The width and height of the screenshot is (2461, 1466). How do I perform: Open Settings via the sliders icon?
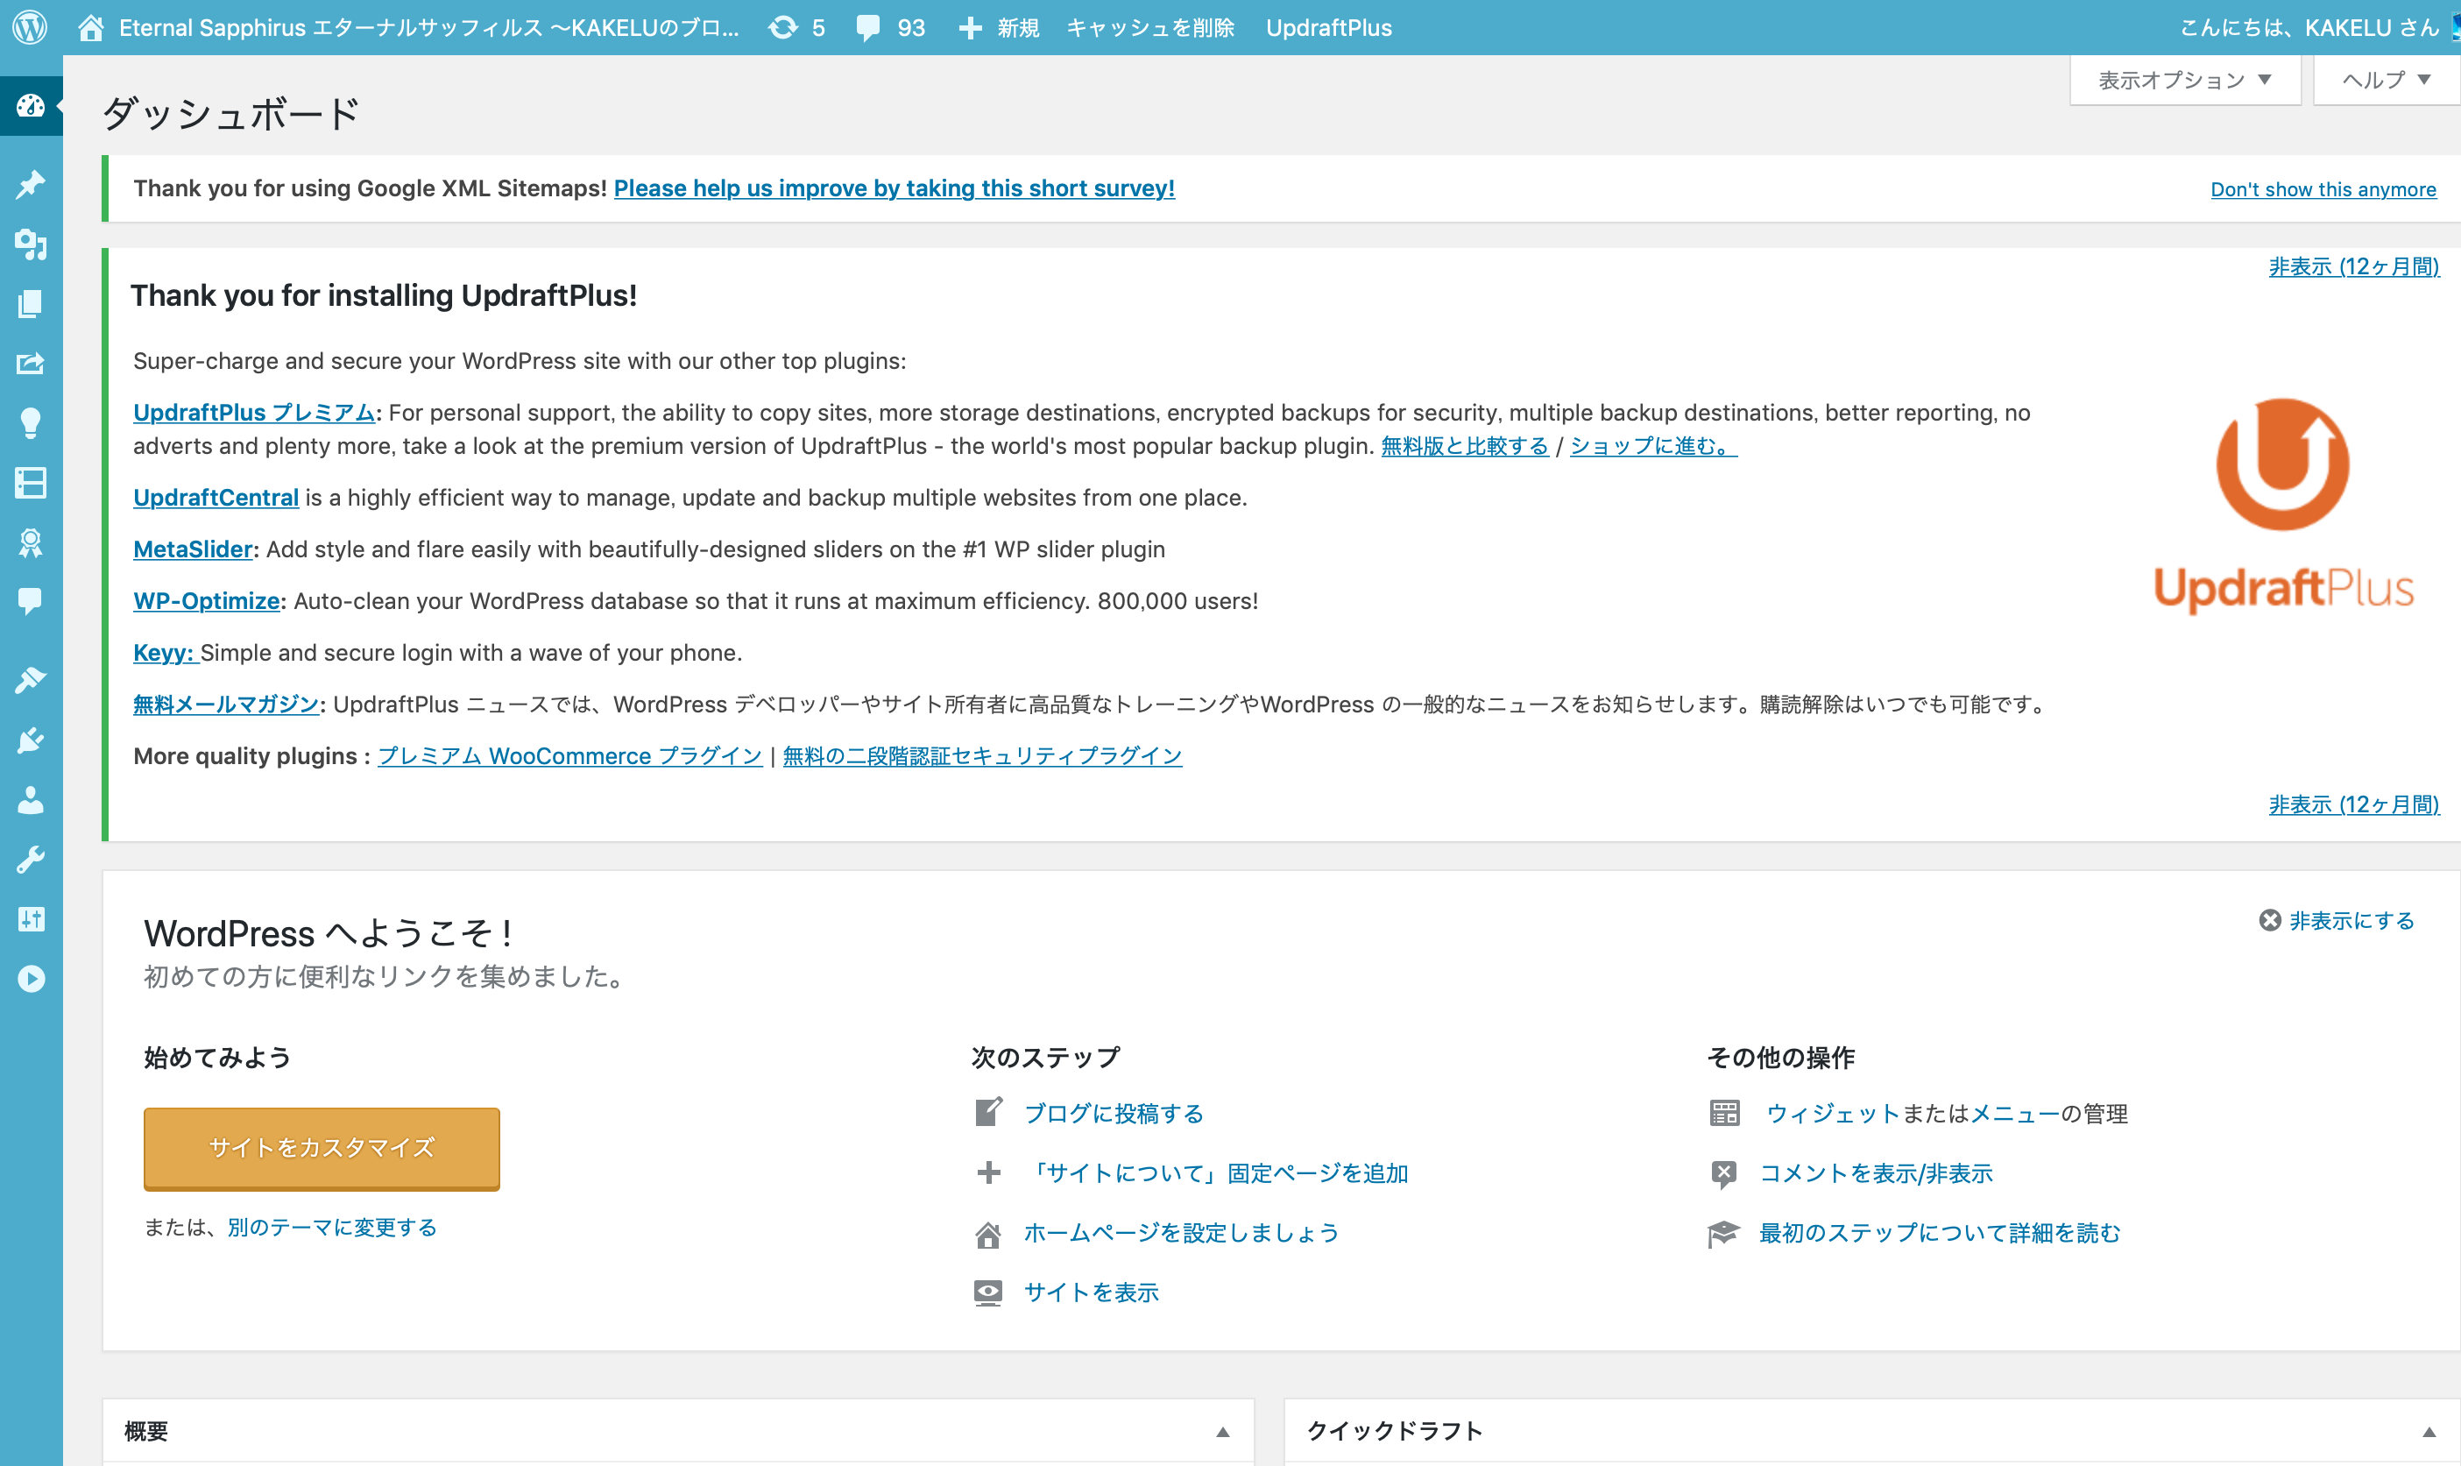point(31,918)
